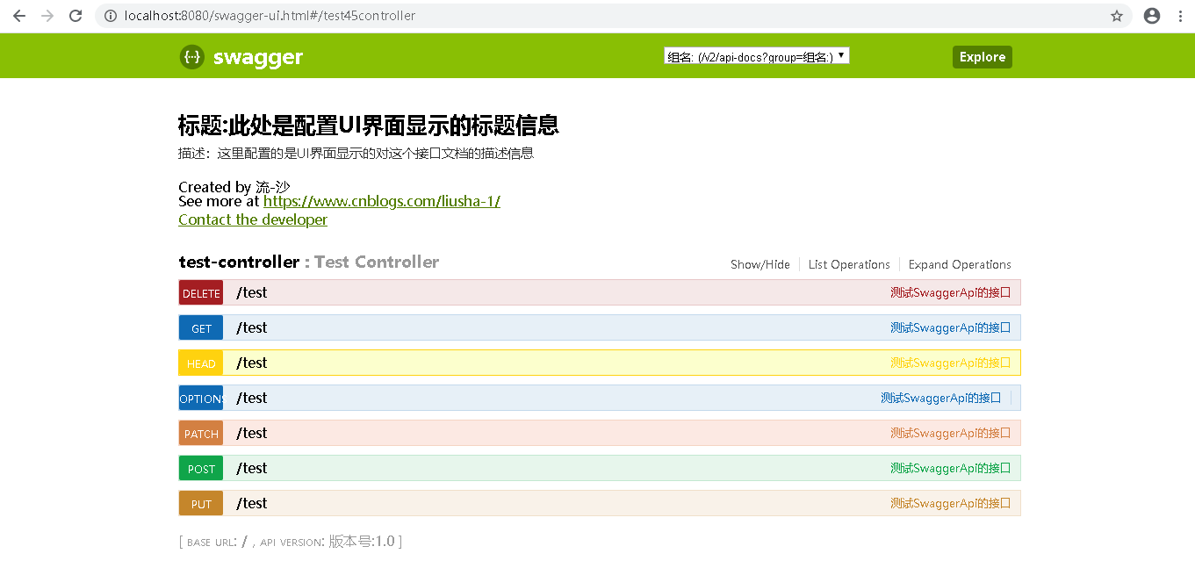Open the /test path in OPTIONS row
The height and width of the screenshot is (568, 1195).
(x=251, y=398)
